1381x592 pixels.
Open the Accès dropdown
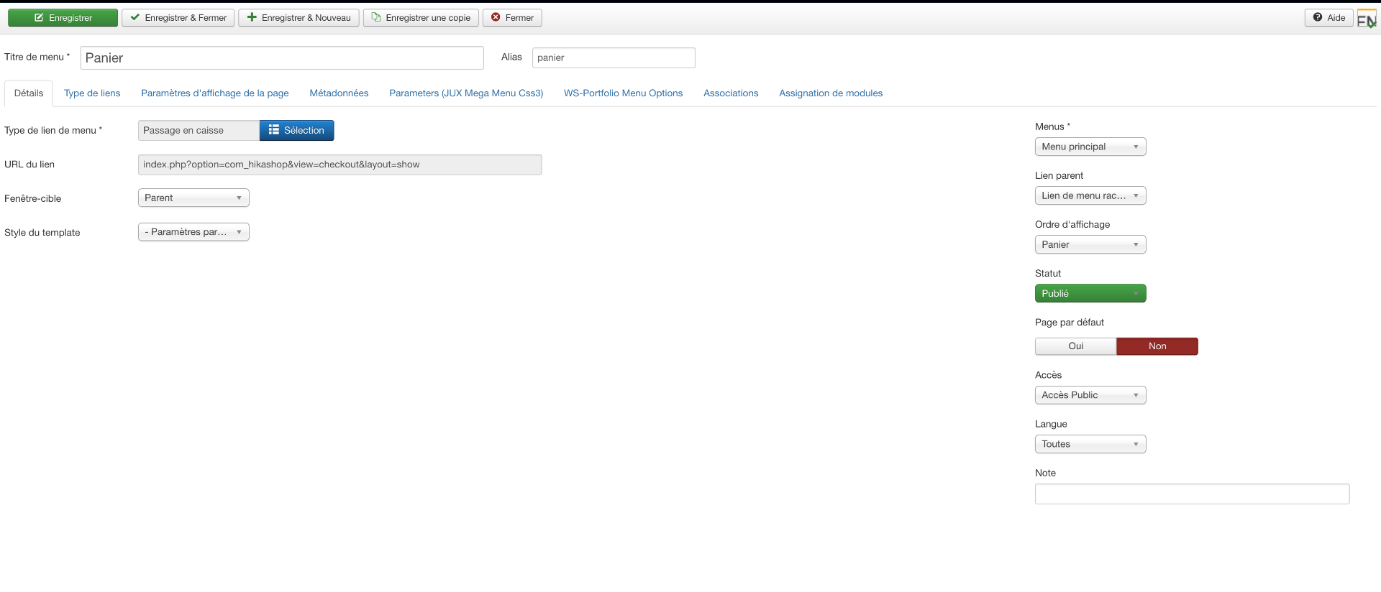pyautogui.click(x=1090, y=395)
